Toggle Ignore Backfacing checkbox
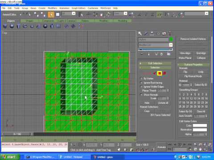 click(141, 83)
